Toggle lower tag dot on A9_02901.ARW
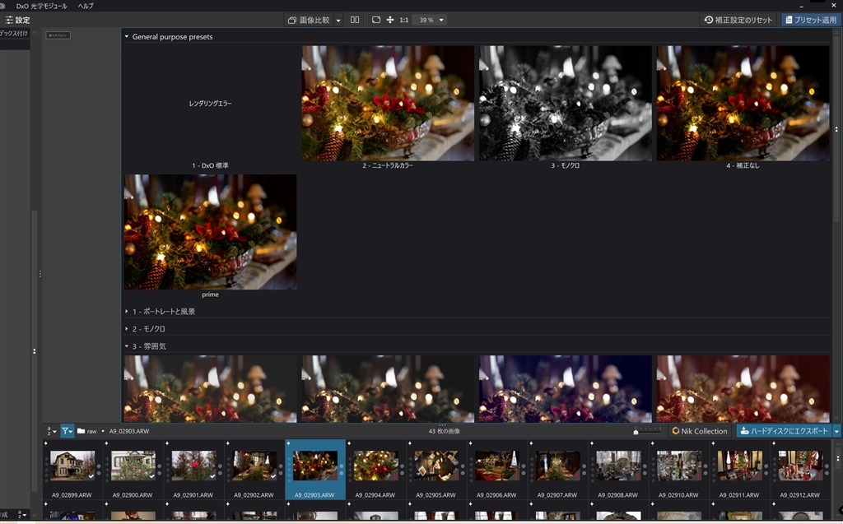Image resolution: width=843 pixels, height=524 pixels. 220,473
